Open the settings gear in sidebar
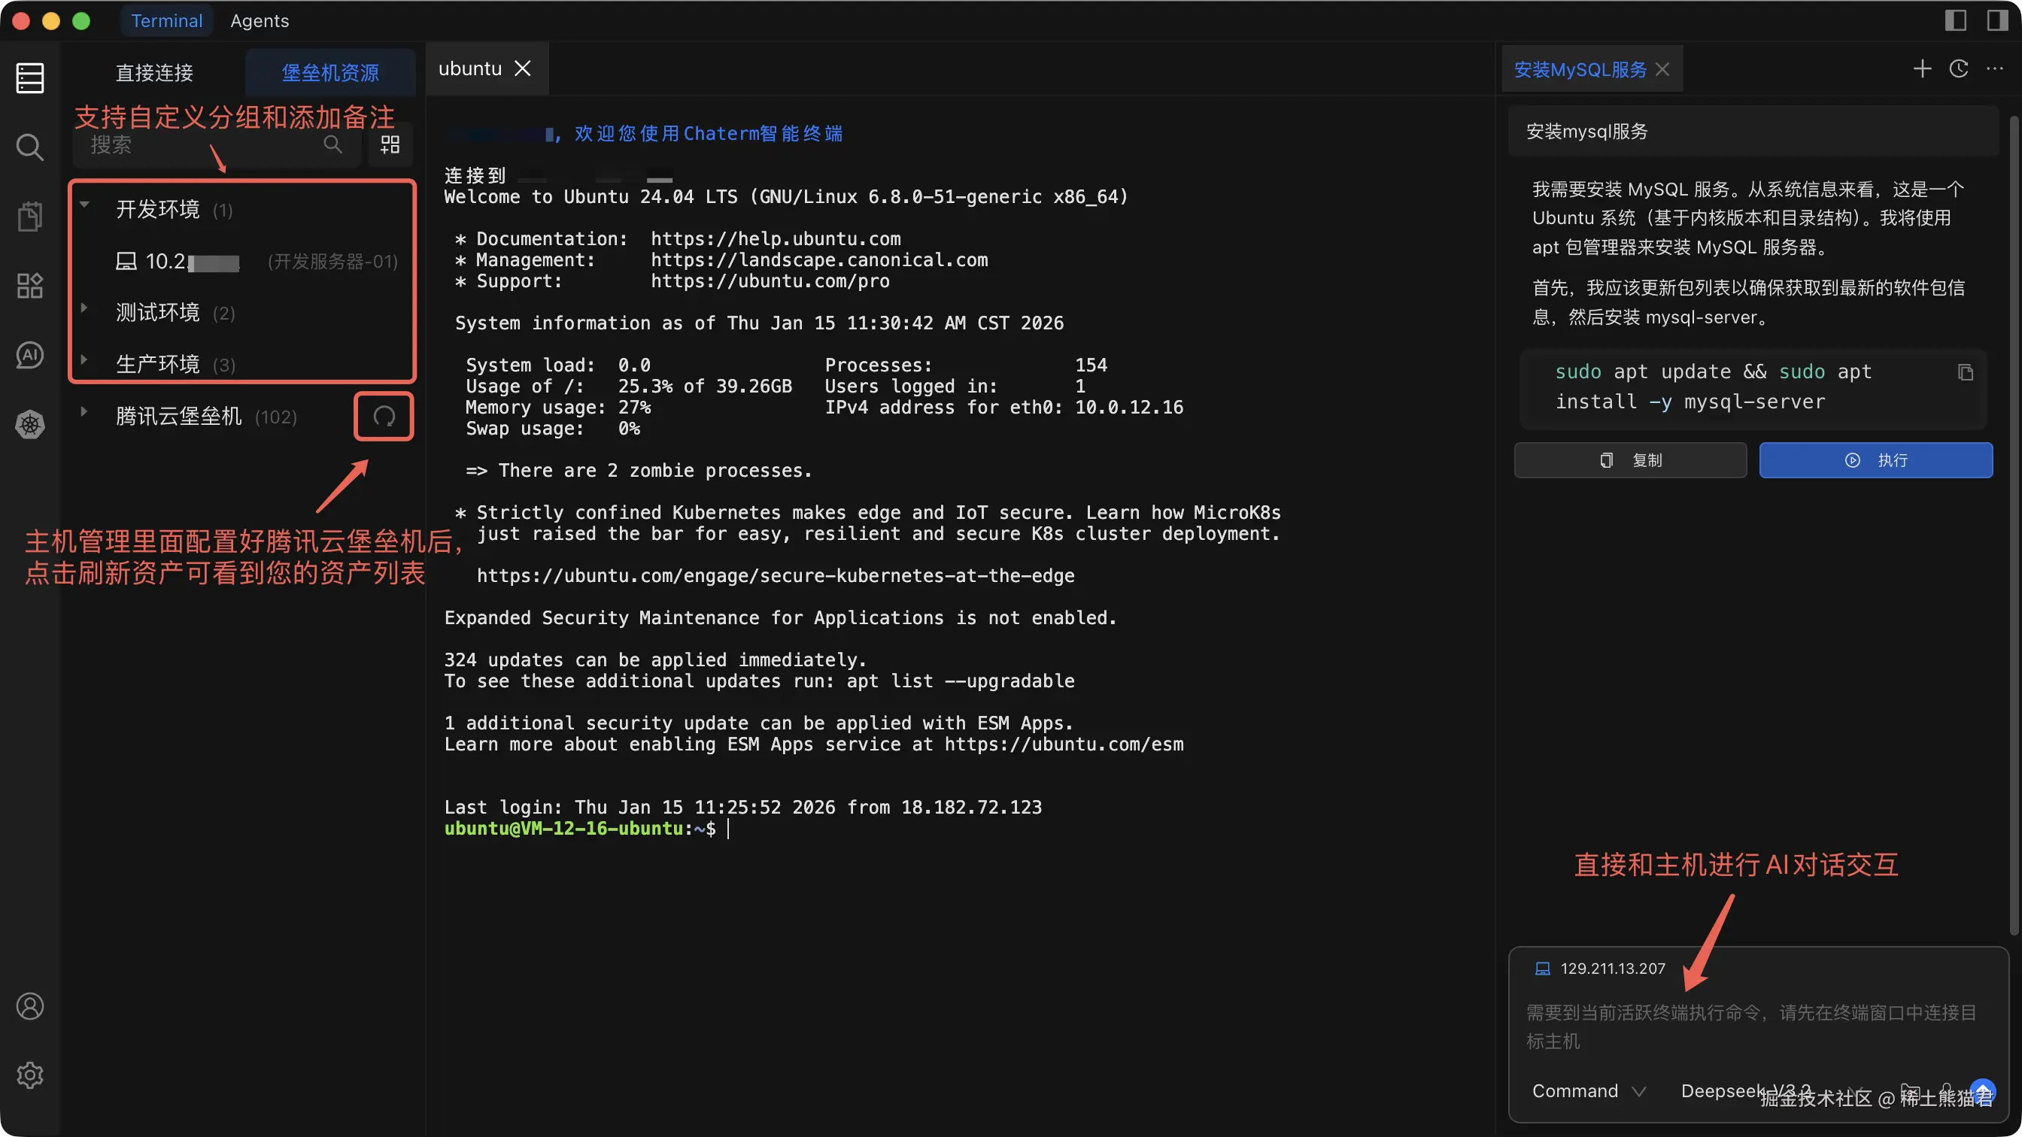This screenshot has width=2022, height=1137. coord(30,1075)
